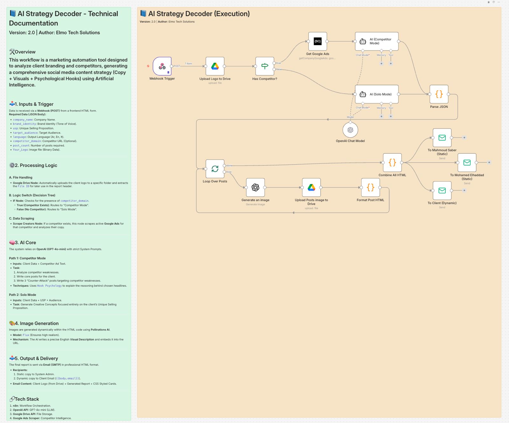
Task: Add a Tool sub-node to AI (Solo Mode)
Action: tap(391, 116)
